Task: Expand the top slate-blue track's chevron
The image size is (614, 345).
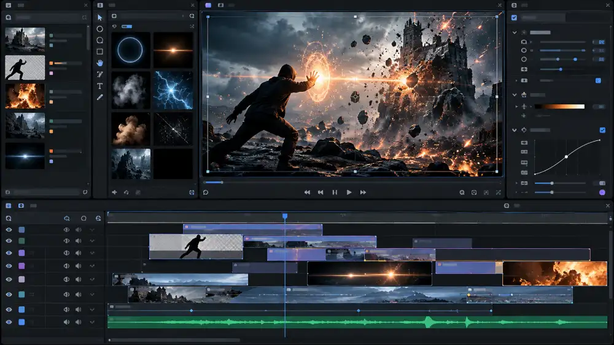Action: [x=93, y=230]
